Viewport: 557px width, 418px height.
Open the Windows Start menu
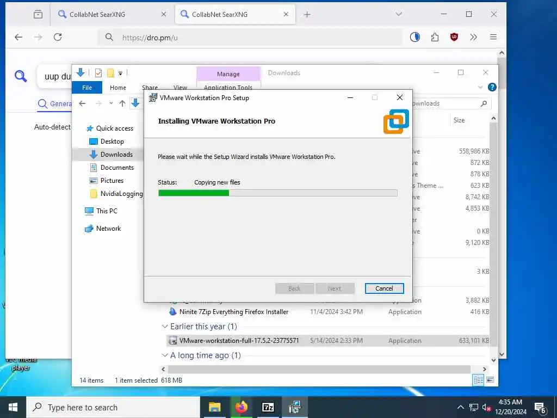click(13, 407)
